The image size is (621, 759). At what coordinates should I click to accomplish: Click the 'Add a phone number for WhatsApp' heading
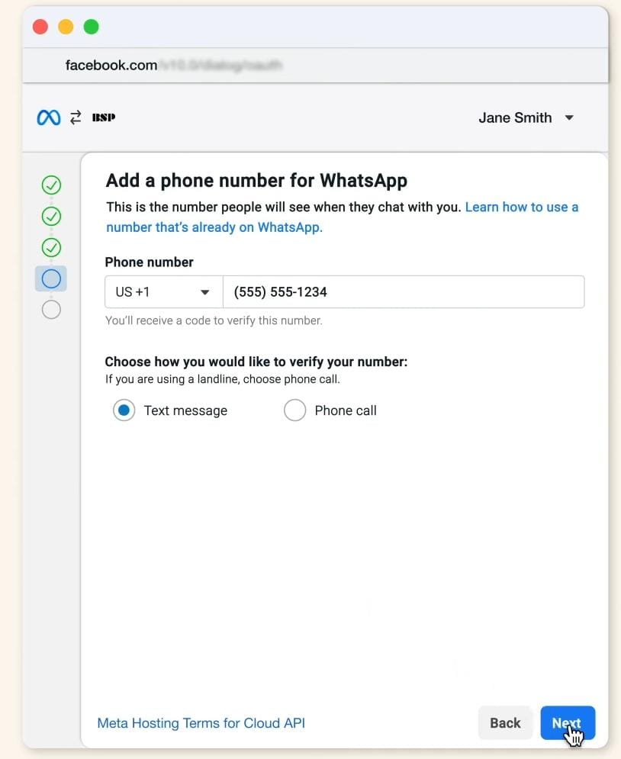(x=256, y=181)
